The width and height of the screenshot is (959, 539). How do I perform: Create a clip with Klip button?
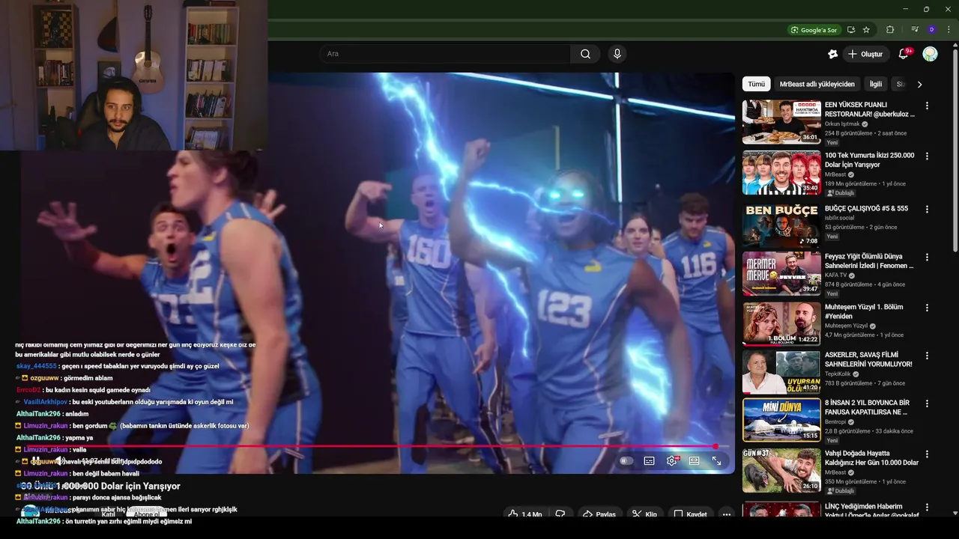644,514
